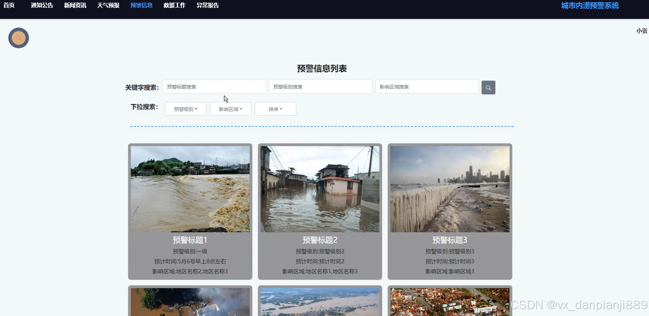Viewport: 649px width, 316px height.
Task: Open the 异常报告 menu item
Action: [x=208, y=6]
